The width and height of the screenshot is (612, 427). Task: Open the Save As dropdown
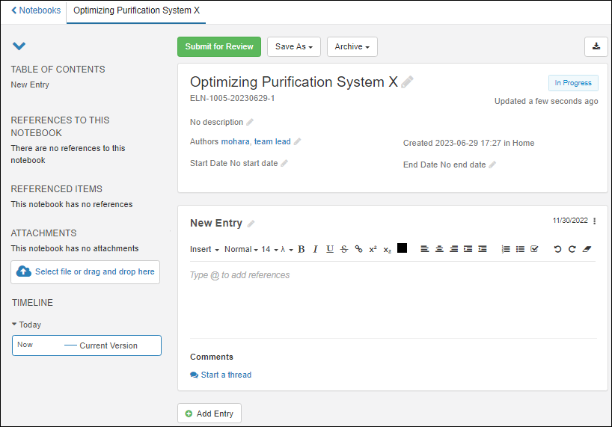tap(294, 46)
